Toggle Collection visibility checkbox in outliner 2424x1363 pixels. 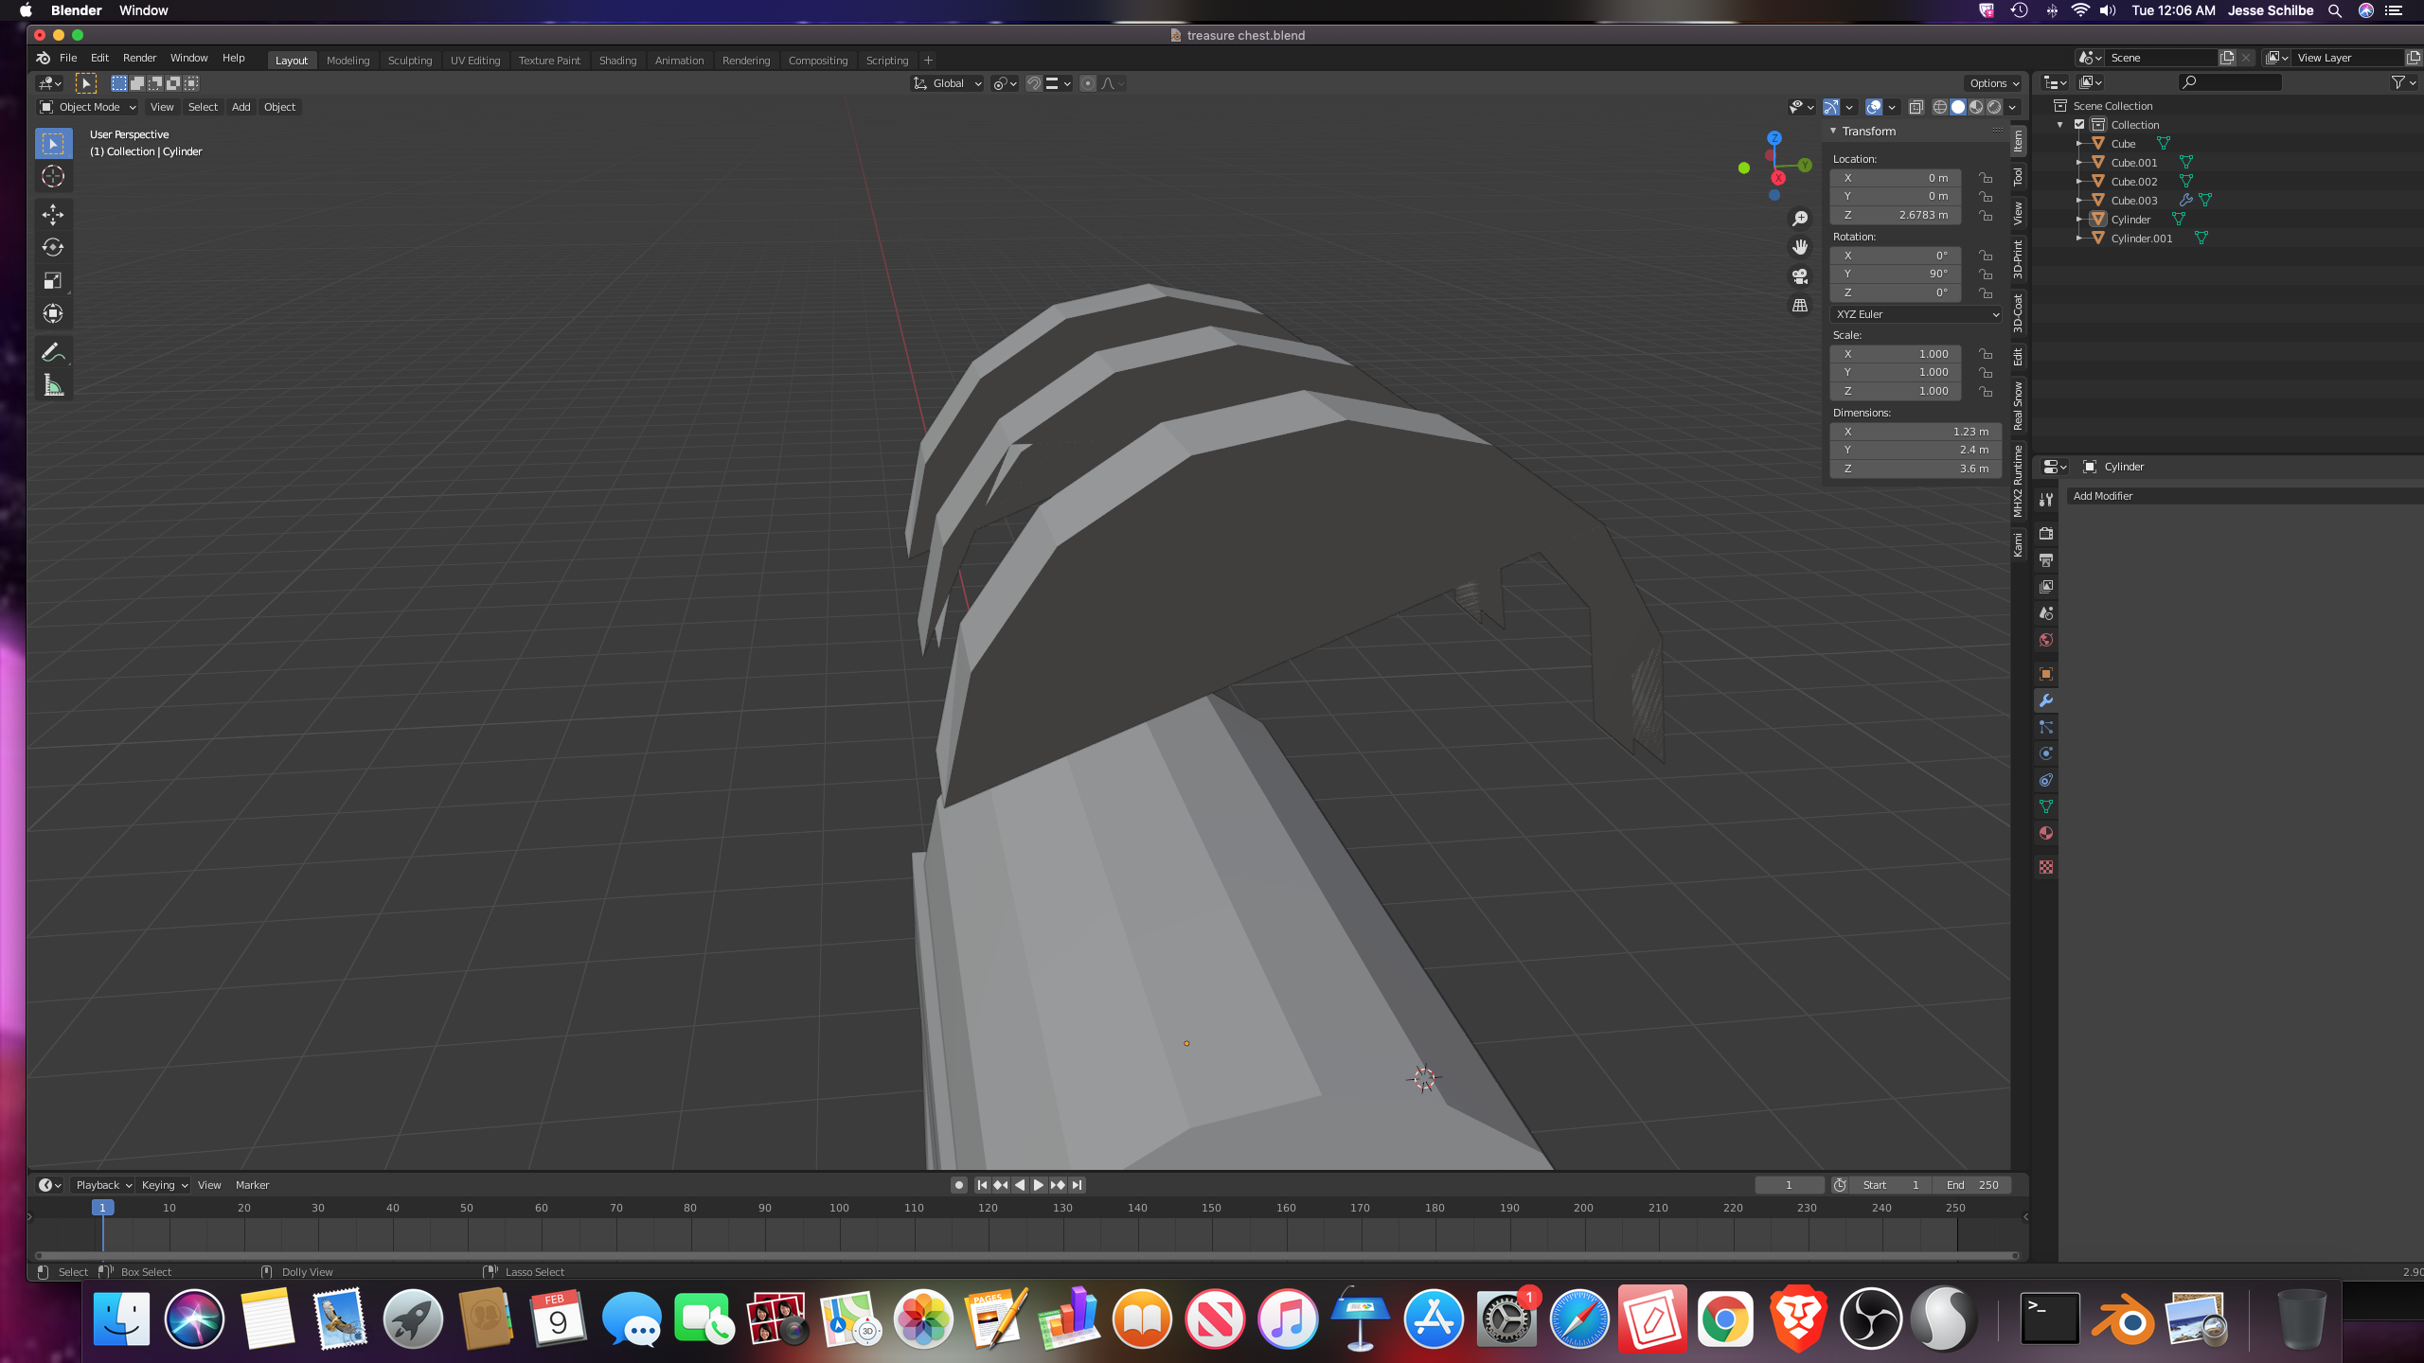[x=2079, y=125]
